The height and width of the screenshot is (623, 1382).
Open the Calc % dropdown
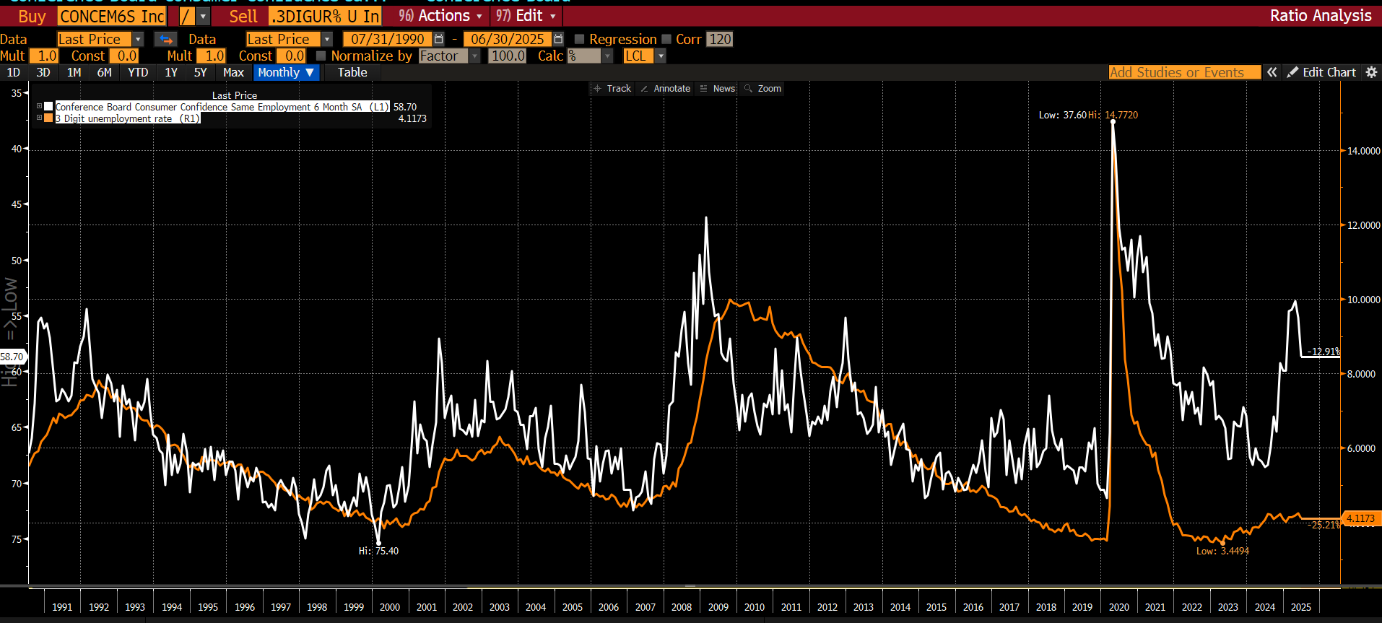point(608,56)
